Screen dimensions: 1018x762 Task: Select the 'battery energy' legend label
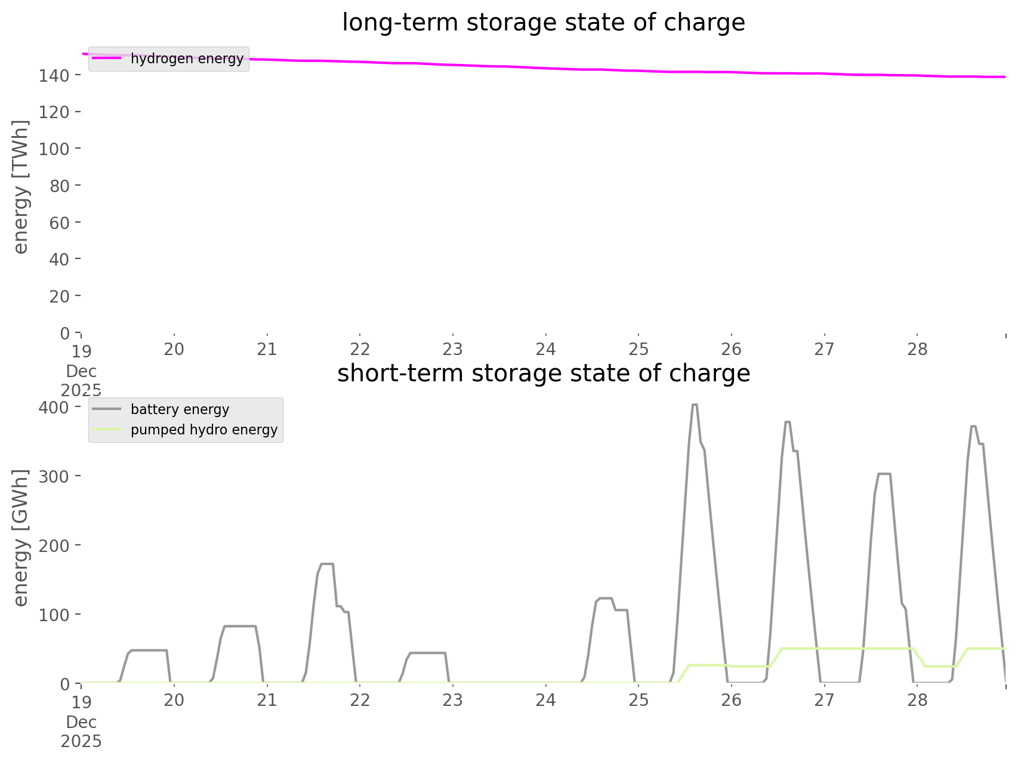180,409
